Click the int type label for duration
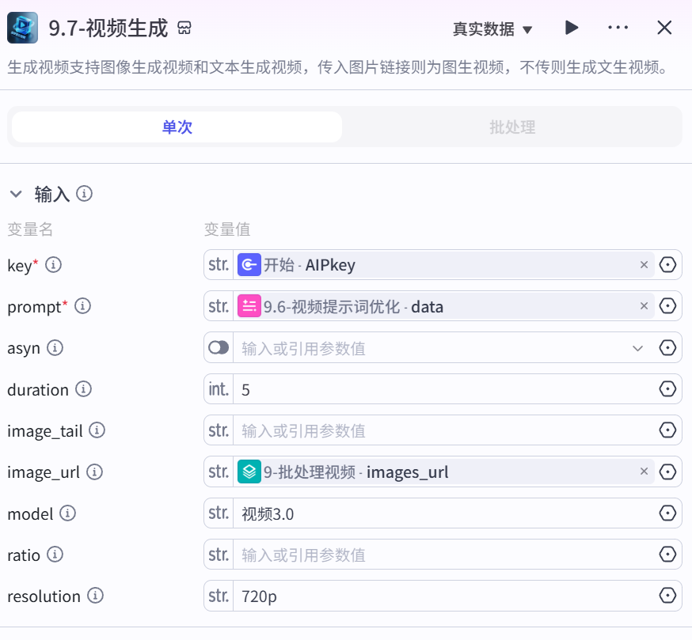Image resolution: width=692 pixels, height=640 pixels. [219, 389]
